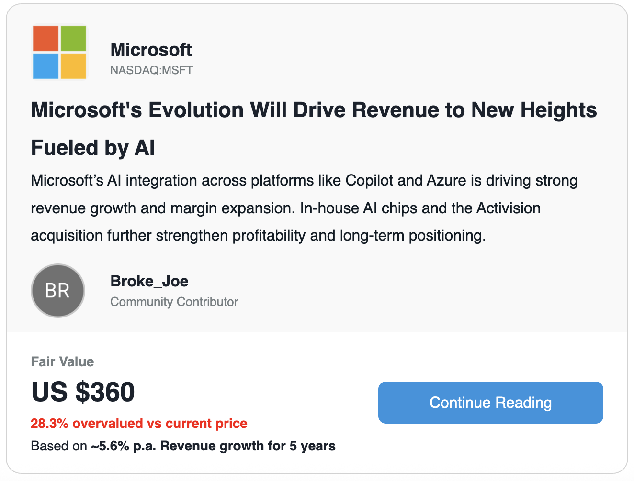This screenshot has width=634, height=481.
Task: Open the headline about Revenue New Heights
Action: click(x=314, y=110)
